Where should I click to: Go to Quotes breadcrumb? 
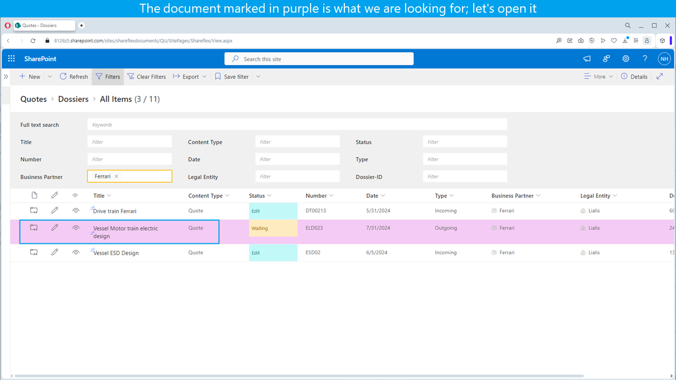point(34,99)
